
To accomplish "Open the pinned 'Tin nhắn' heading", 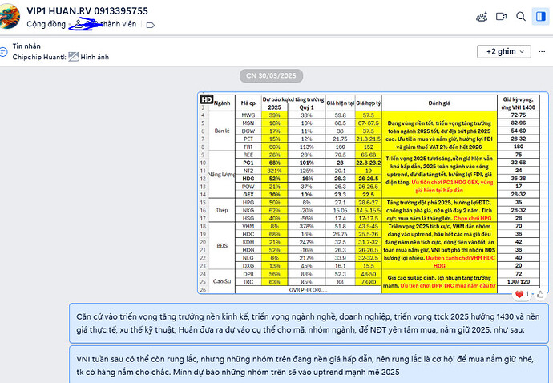I will click(x=26, y=46).
